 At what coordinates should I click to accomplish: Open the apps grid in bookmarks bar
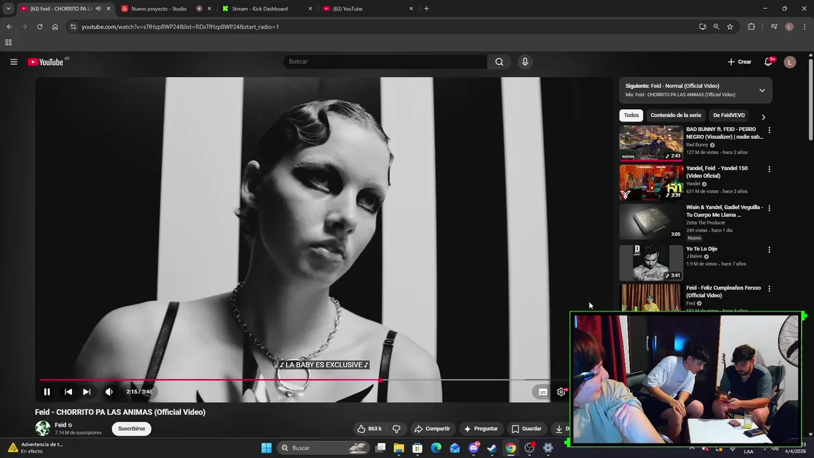click(8, 43)
